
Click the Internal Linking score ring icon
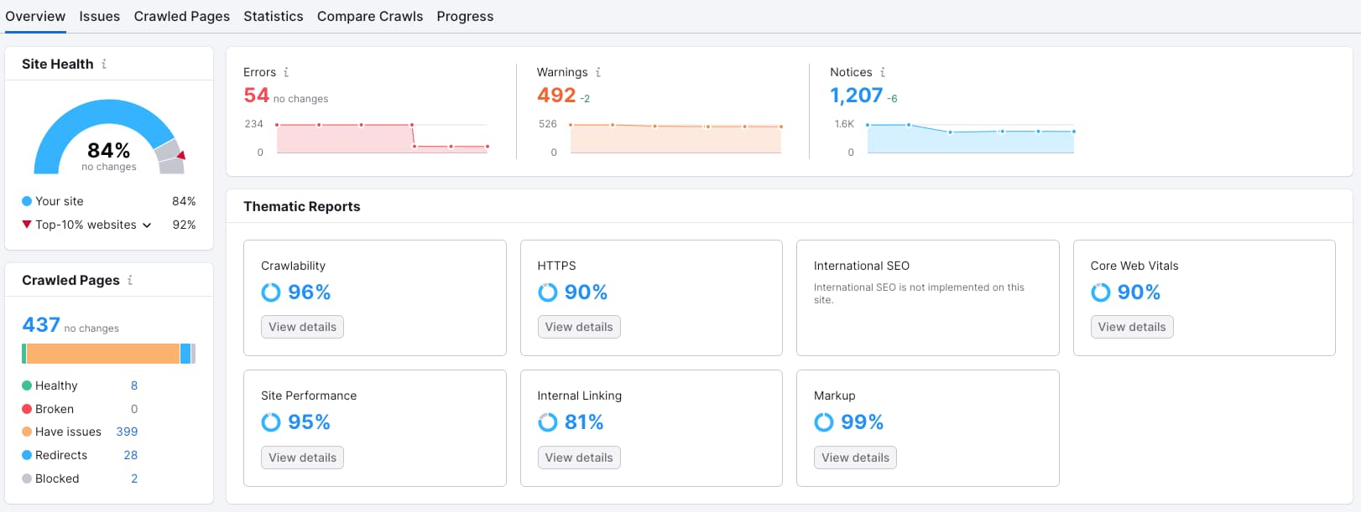(x=547, y=422)
